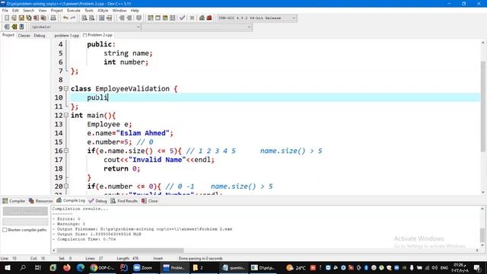
Task: Open the Execute menu
Action: point(74,10)
